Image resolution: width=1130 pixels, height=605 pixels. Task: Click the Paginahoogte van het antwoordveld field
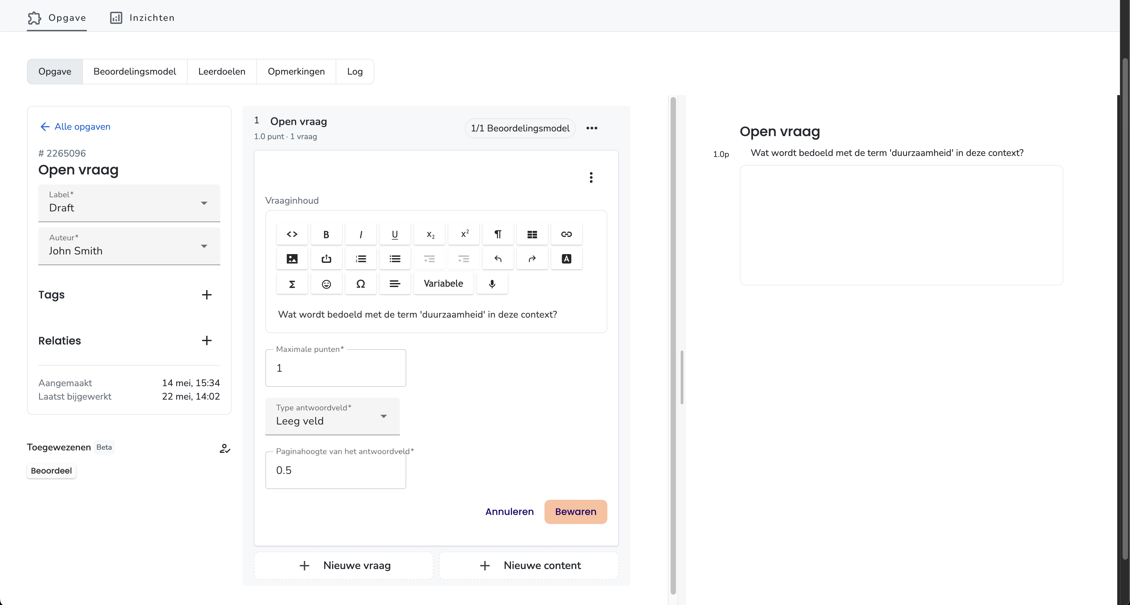tap(336, 470)
